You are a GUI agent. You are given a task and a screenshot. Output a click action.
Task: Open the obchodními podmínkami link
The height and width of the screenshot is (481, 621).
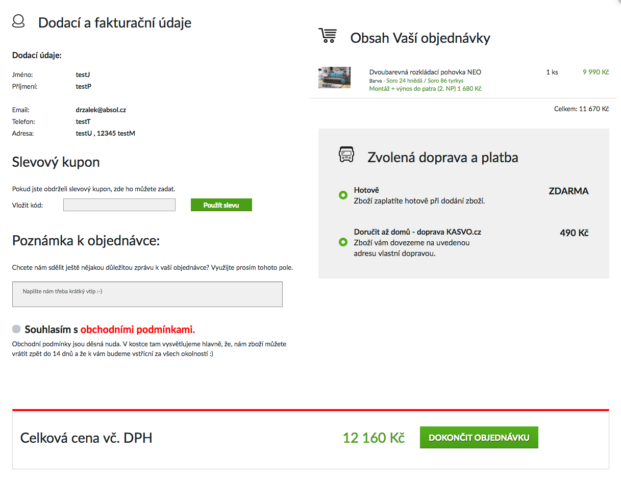(138, 330)
